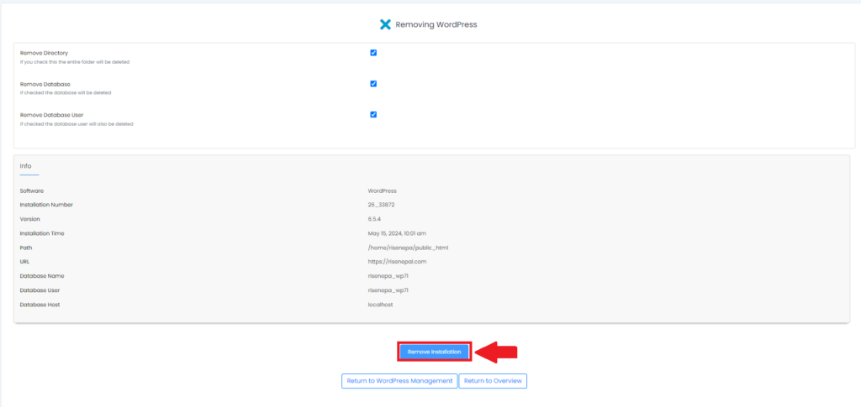The height and width of the screenshot is (407, 861).
Task: Select the Removing WordPress heading text
Action: 436,24
